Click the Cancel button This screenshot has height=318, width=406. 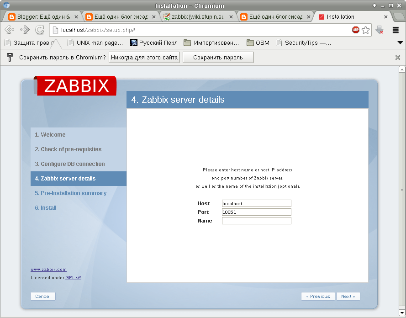pyautogui.click(x=43, y=296)
